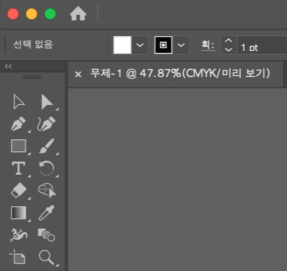Close the 무제-1 document tab
The width and height of the screenshot is (287, 271).
(x=78, y=74)
